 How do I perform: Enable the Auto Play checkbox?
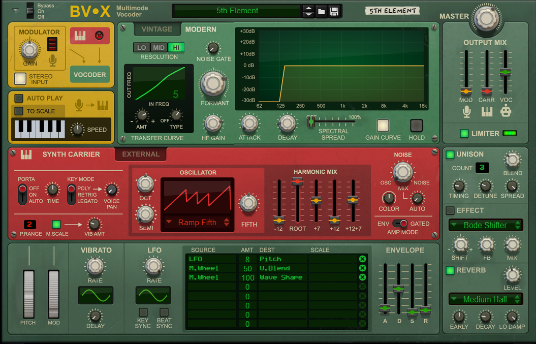click(x=19, y=98)
